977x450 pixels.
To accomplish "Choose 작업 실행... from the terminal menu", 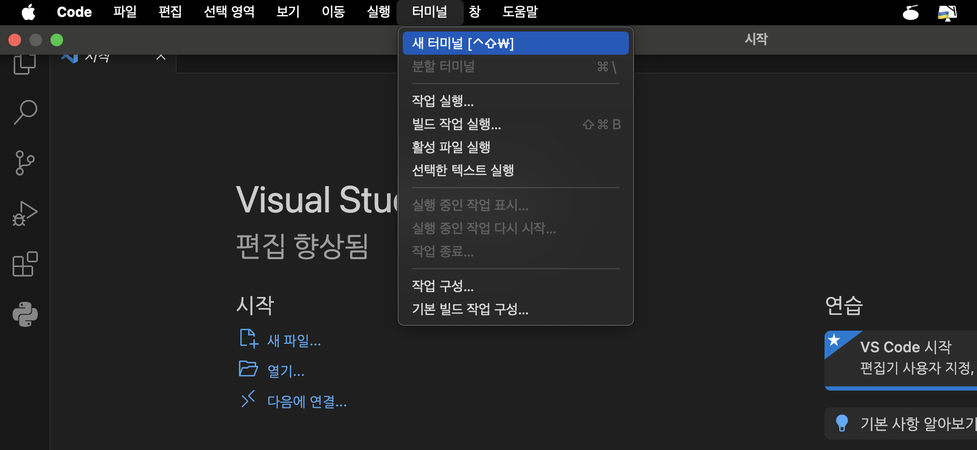I will 515,100.
